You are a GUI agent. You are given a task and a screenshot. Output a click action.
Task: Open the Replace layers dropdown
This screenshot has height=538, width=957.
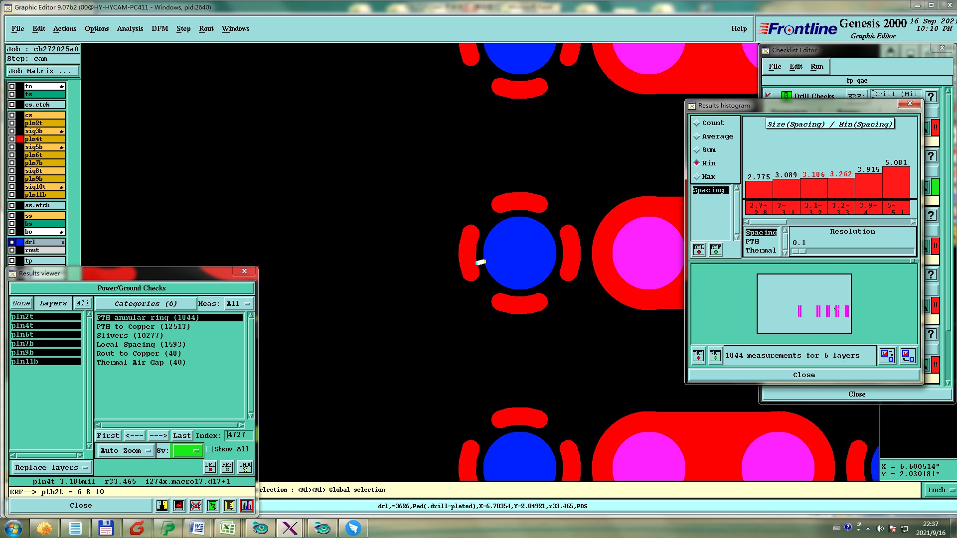(x=51, y=467)
